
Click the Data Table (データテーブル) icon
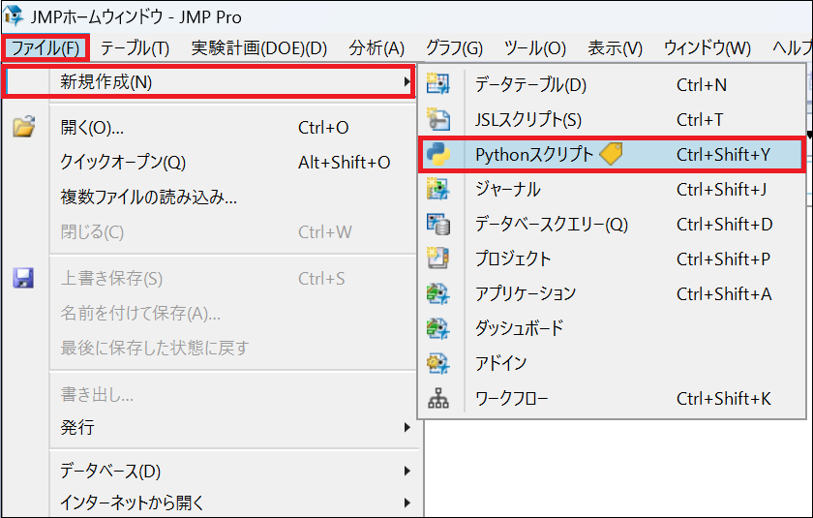pos(438,84)
